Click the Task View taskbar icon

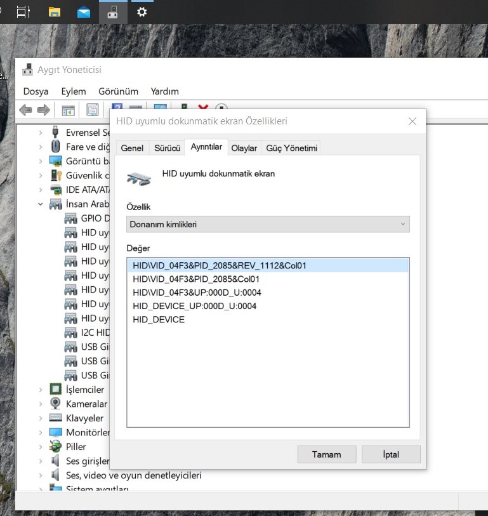coord(23,12)
